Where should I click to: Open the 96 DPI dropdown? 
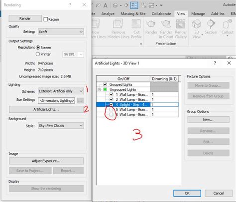73,54
